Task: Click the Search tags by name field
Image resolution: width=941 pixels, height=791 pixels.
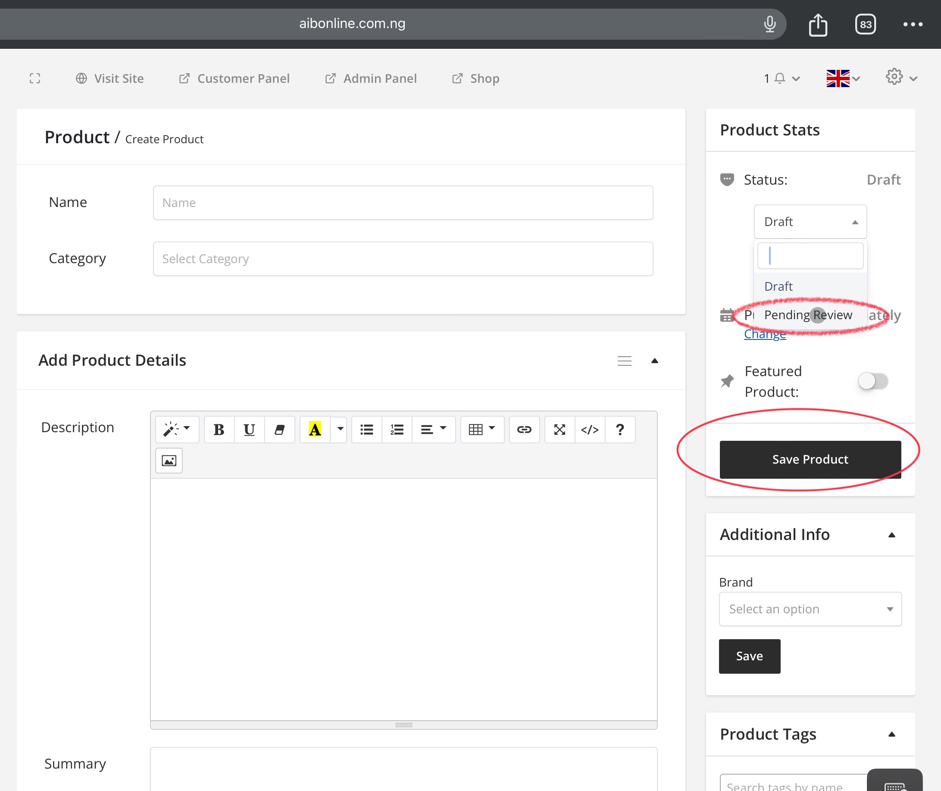Action: tap(793, 783)
